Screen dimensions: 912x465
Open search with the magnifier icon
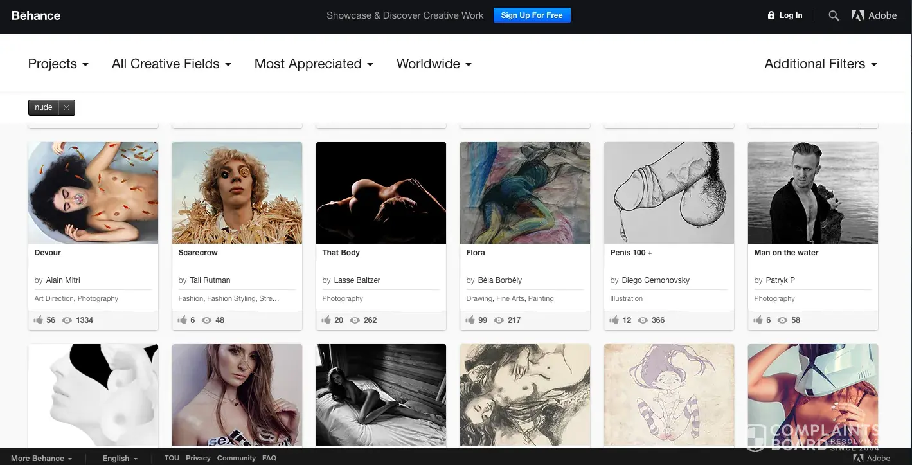click(834, 16)
